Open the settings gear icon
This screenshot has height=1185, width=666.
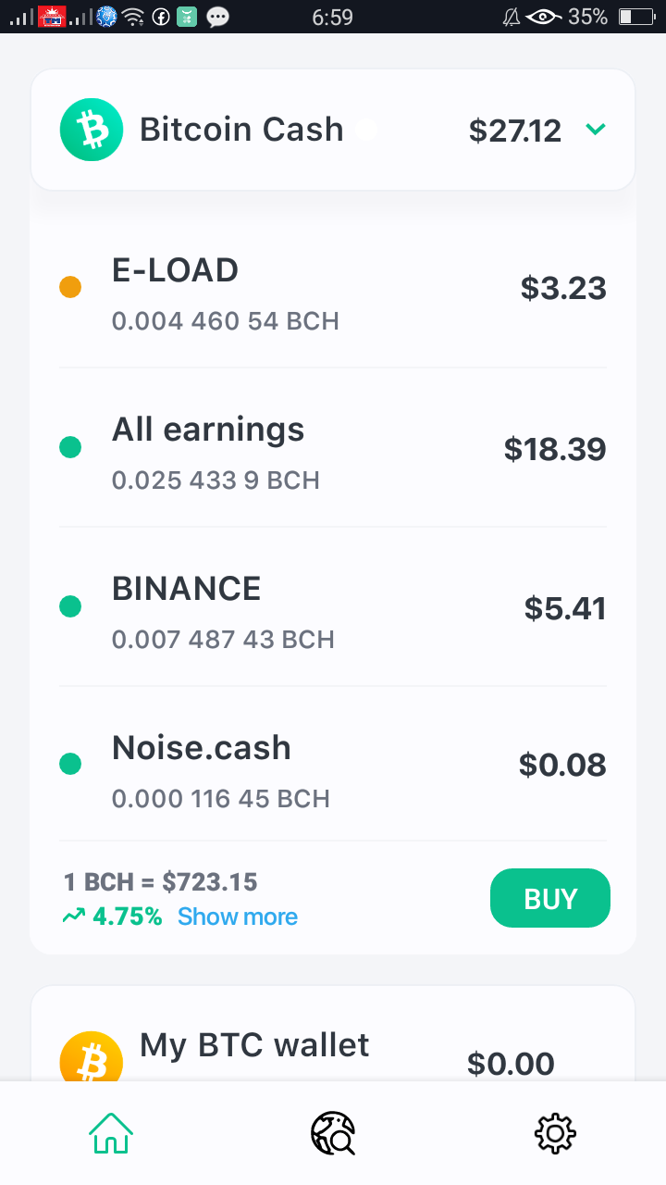(x=555, y=1132)
